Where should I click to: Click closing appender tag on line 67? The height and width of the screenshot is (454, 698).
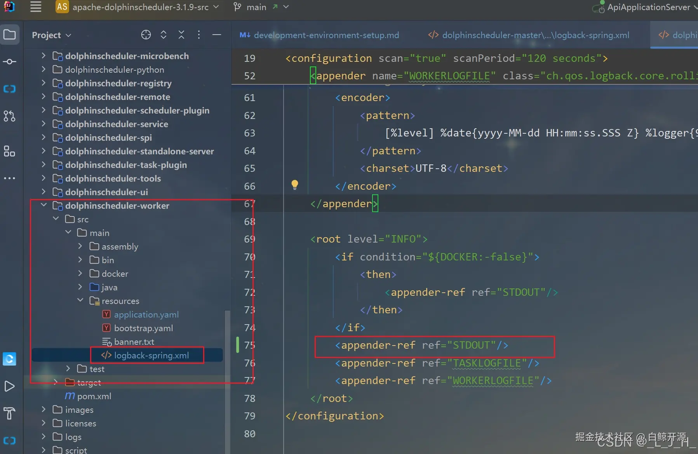click(344, 204)
